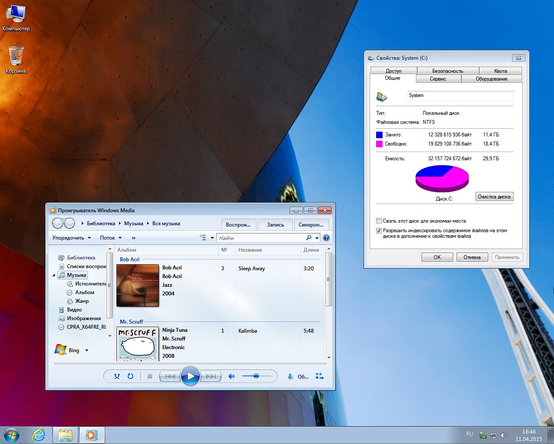
Task: Switch to Now Playing view
Action: click(x=320, y=376)
